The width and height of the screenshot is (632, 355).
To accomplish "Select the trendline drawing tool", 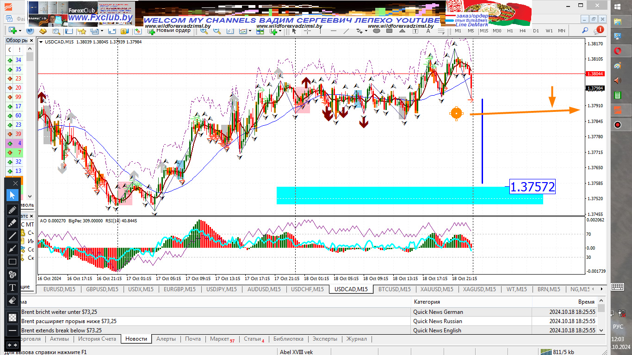I will click(346, 31).
